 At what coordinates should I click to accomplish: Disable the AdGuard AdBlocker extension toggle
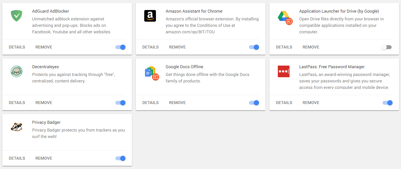pos(121,47)
